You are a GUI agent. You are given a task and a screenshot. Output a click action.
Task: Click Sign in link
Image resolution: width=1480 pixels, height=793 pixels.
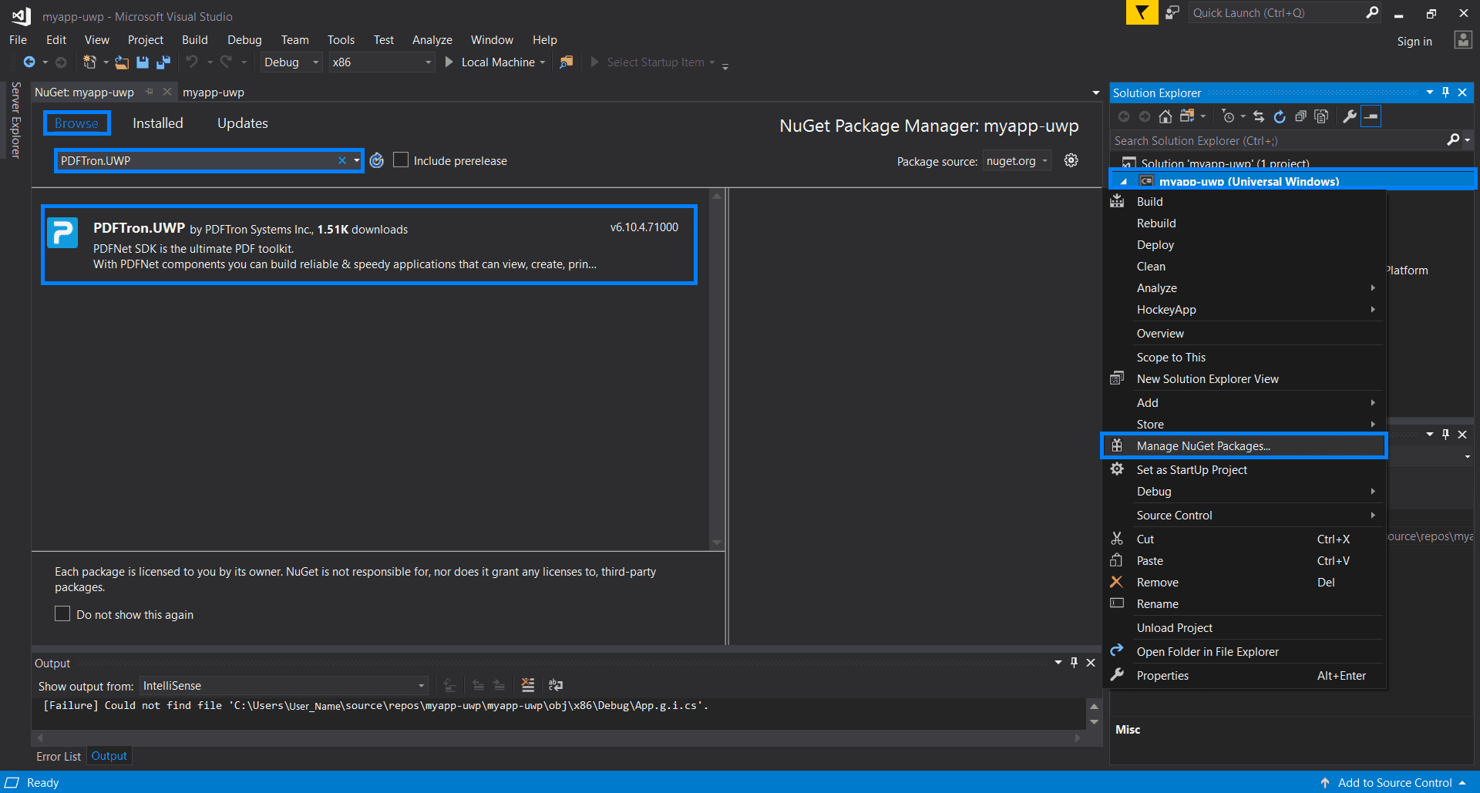pyautogui.click(x=1414, y=42)
